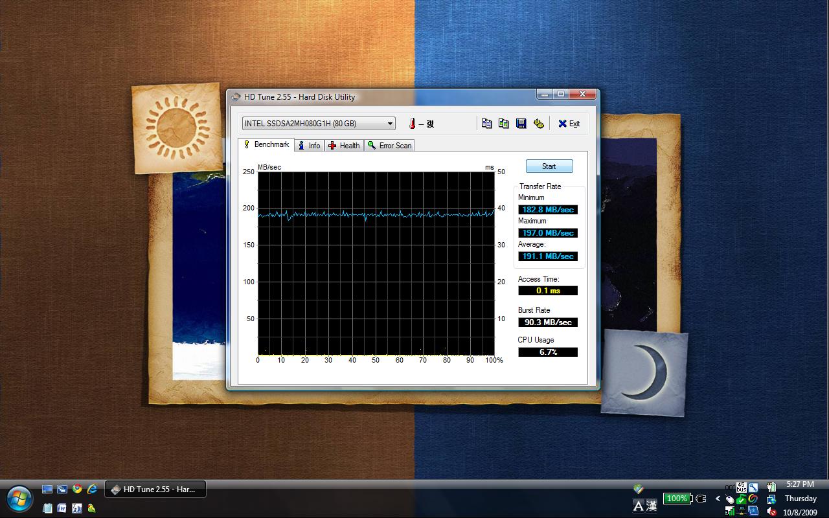Click the language bar A input mode icon

click(639, 506)
